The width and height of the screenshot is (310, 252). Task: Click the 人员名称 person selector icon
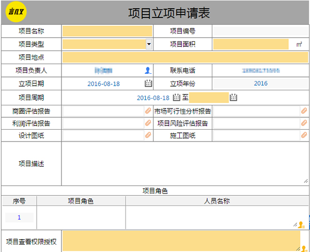coord(301,225)
